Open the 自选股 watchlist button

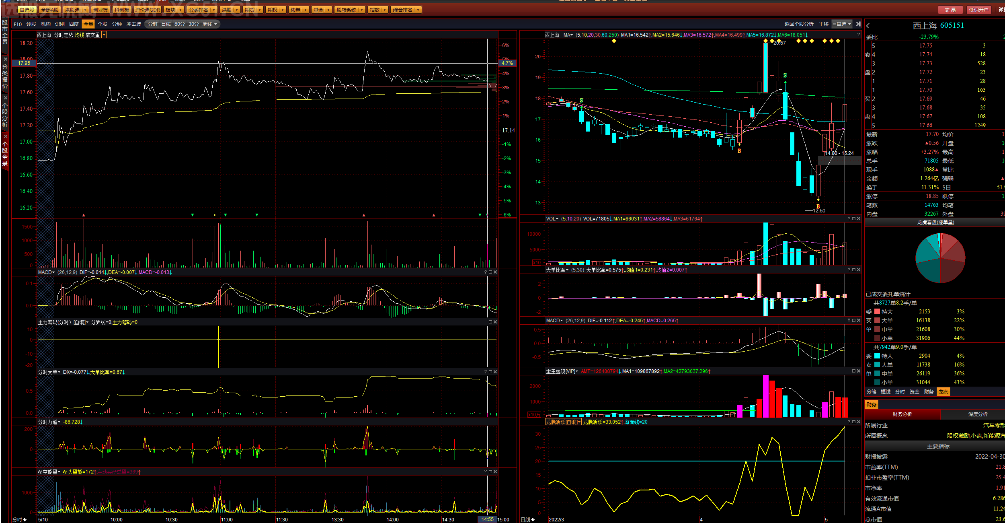click(27, 10)
